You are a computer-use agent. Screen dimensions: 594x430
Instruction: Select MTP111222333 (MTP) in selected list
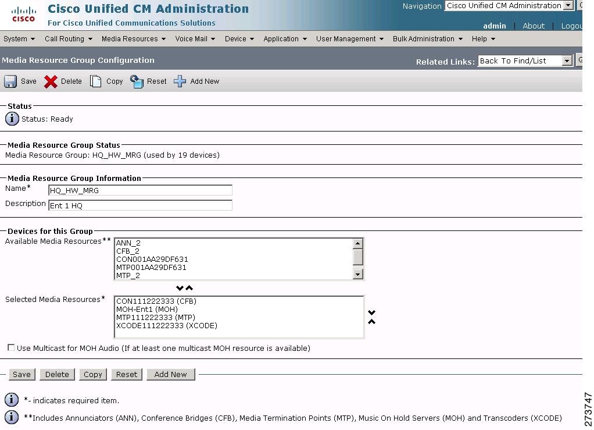[156, 317]
